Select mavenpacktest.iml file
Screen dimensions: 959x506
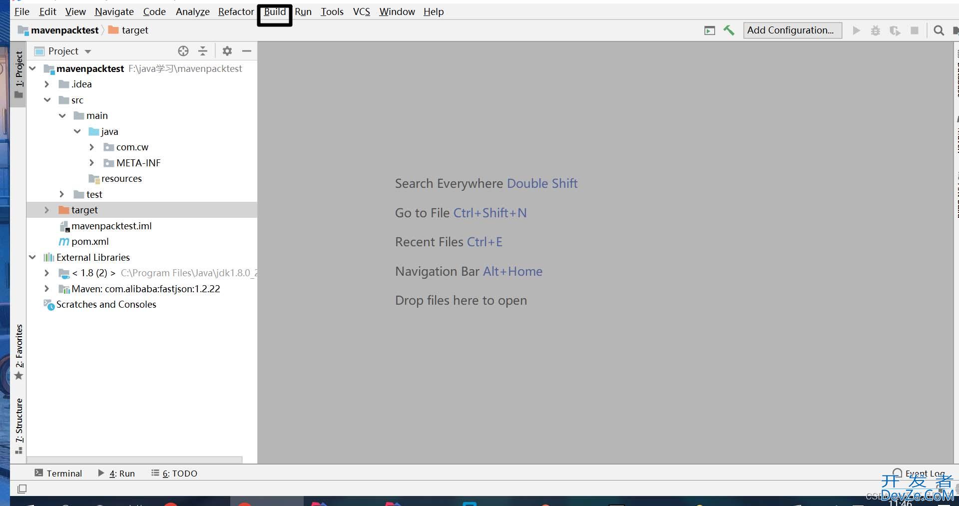point(142,226)
